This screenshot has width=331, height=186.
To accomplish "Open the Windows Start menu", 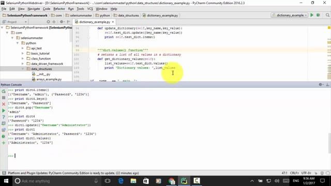I will (6, 181).
